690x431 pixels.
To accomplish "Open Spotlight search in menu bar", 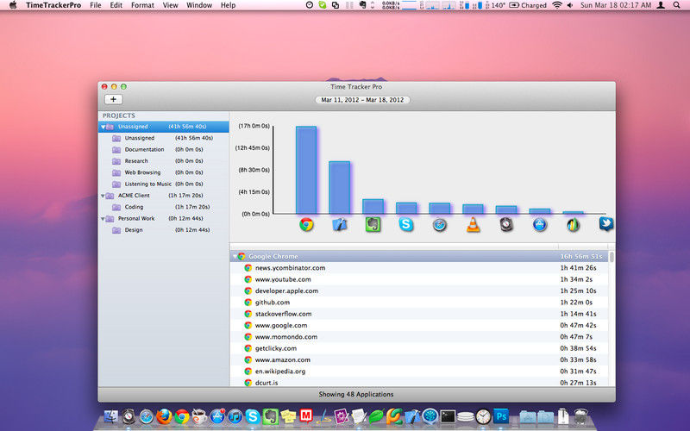I will 676,5.
